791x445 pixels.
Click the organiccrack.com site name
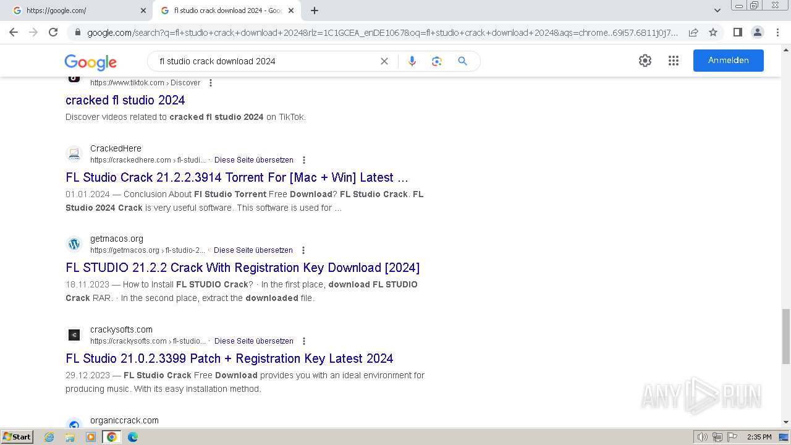[x=124, y=420]
